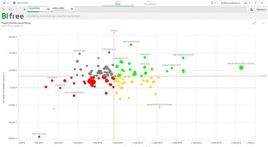Viewport: 268px width, 147px height.
Task: Select UAB NERINGOS RESTORANAS yellow data point
Action: tap(159, 108)
